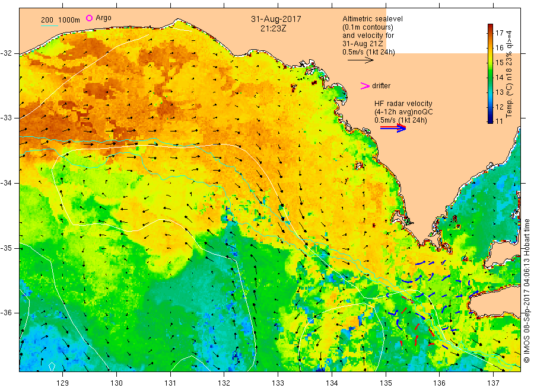Click the 'Argo' legend label
The width and height of the screenshot is (534, 391).
click(103, 18)
